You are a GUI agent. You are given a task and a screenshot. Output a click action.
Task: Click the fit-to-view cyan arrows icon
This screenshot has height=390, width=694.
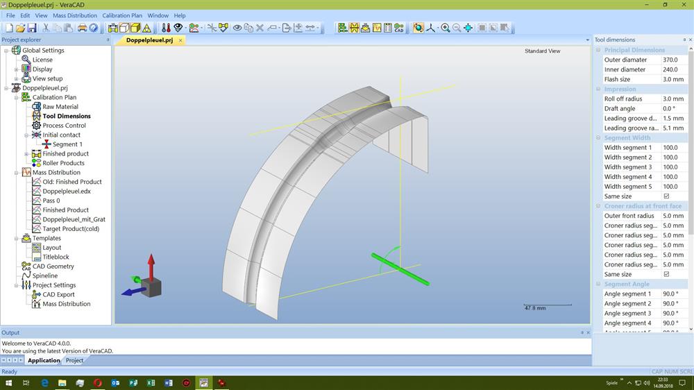[468, 28]
